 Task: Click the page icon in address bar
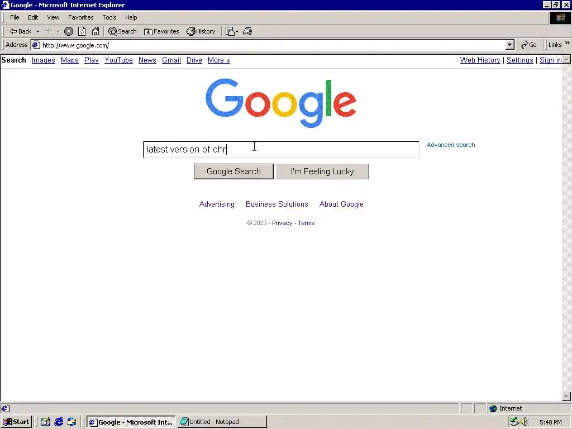click(x=36, y=45)
